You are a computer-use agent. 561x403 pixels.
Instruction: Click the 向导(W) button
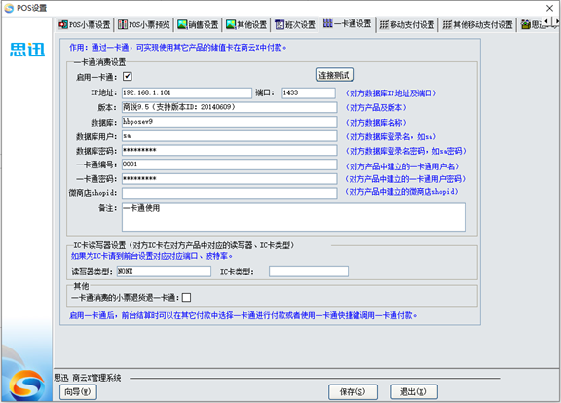pyautogui.click(x=78, y=392)
